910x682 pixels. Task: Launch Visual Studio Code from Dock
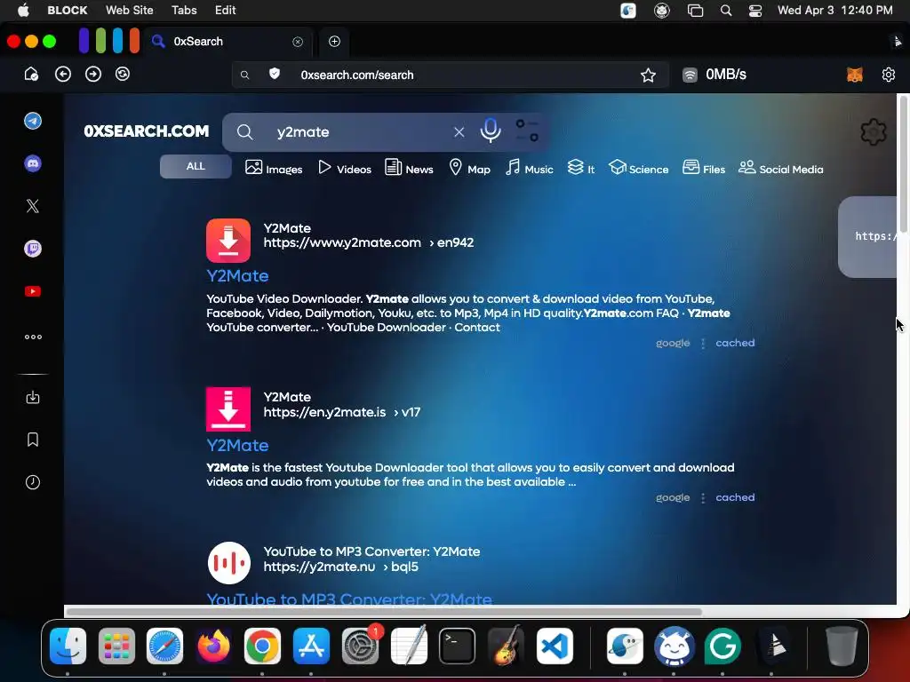pyautogui.click(x=555, y=646)
